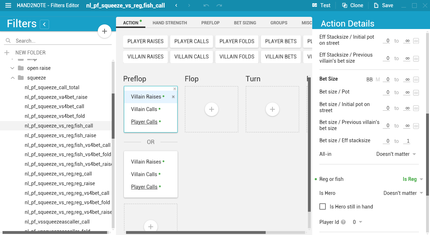Screen dimensions: 430x235
Task: Set infinity for Bet size / Initial pot
Action: [416, 108]
